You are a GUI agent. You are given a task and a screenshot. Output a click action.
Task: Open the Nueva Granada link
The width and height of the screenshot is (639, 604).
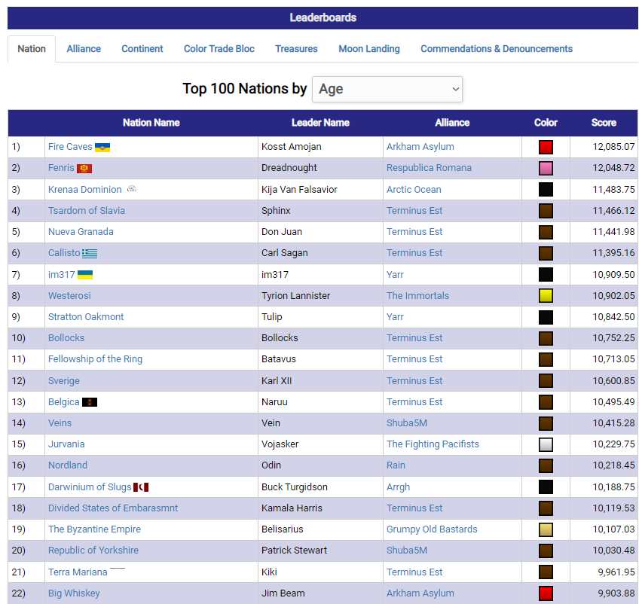point(81,232)
